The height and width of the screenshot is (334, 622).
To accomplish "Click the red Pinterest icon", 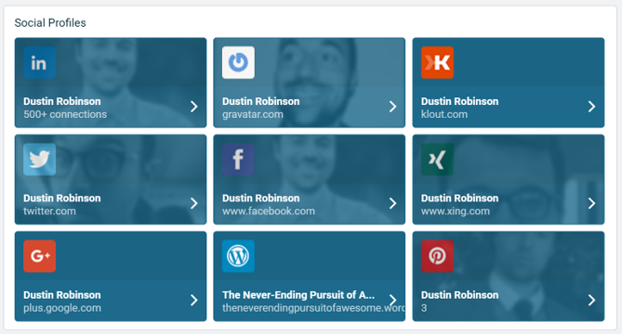I will 437,256.
